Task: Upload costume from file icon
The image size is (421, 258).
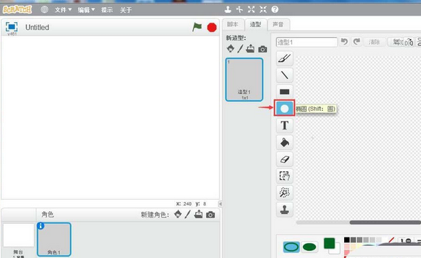Action: point(250,49)
